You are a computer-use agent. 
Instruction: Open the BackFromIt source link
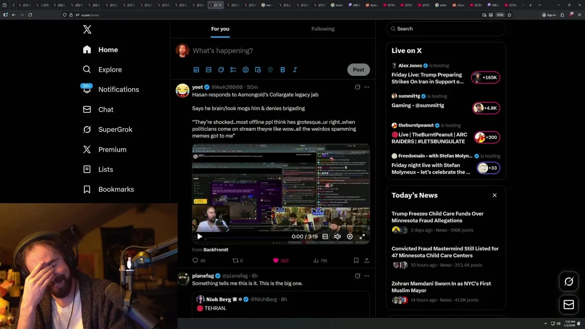(x=216, y=250)
